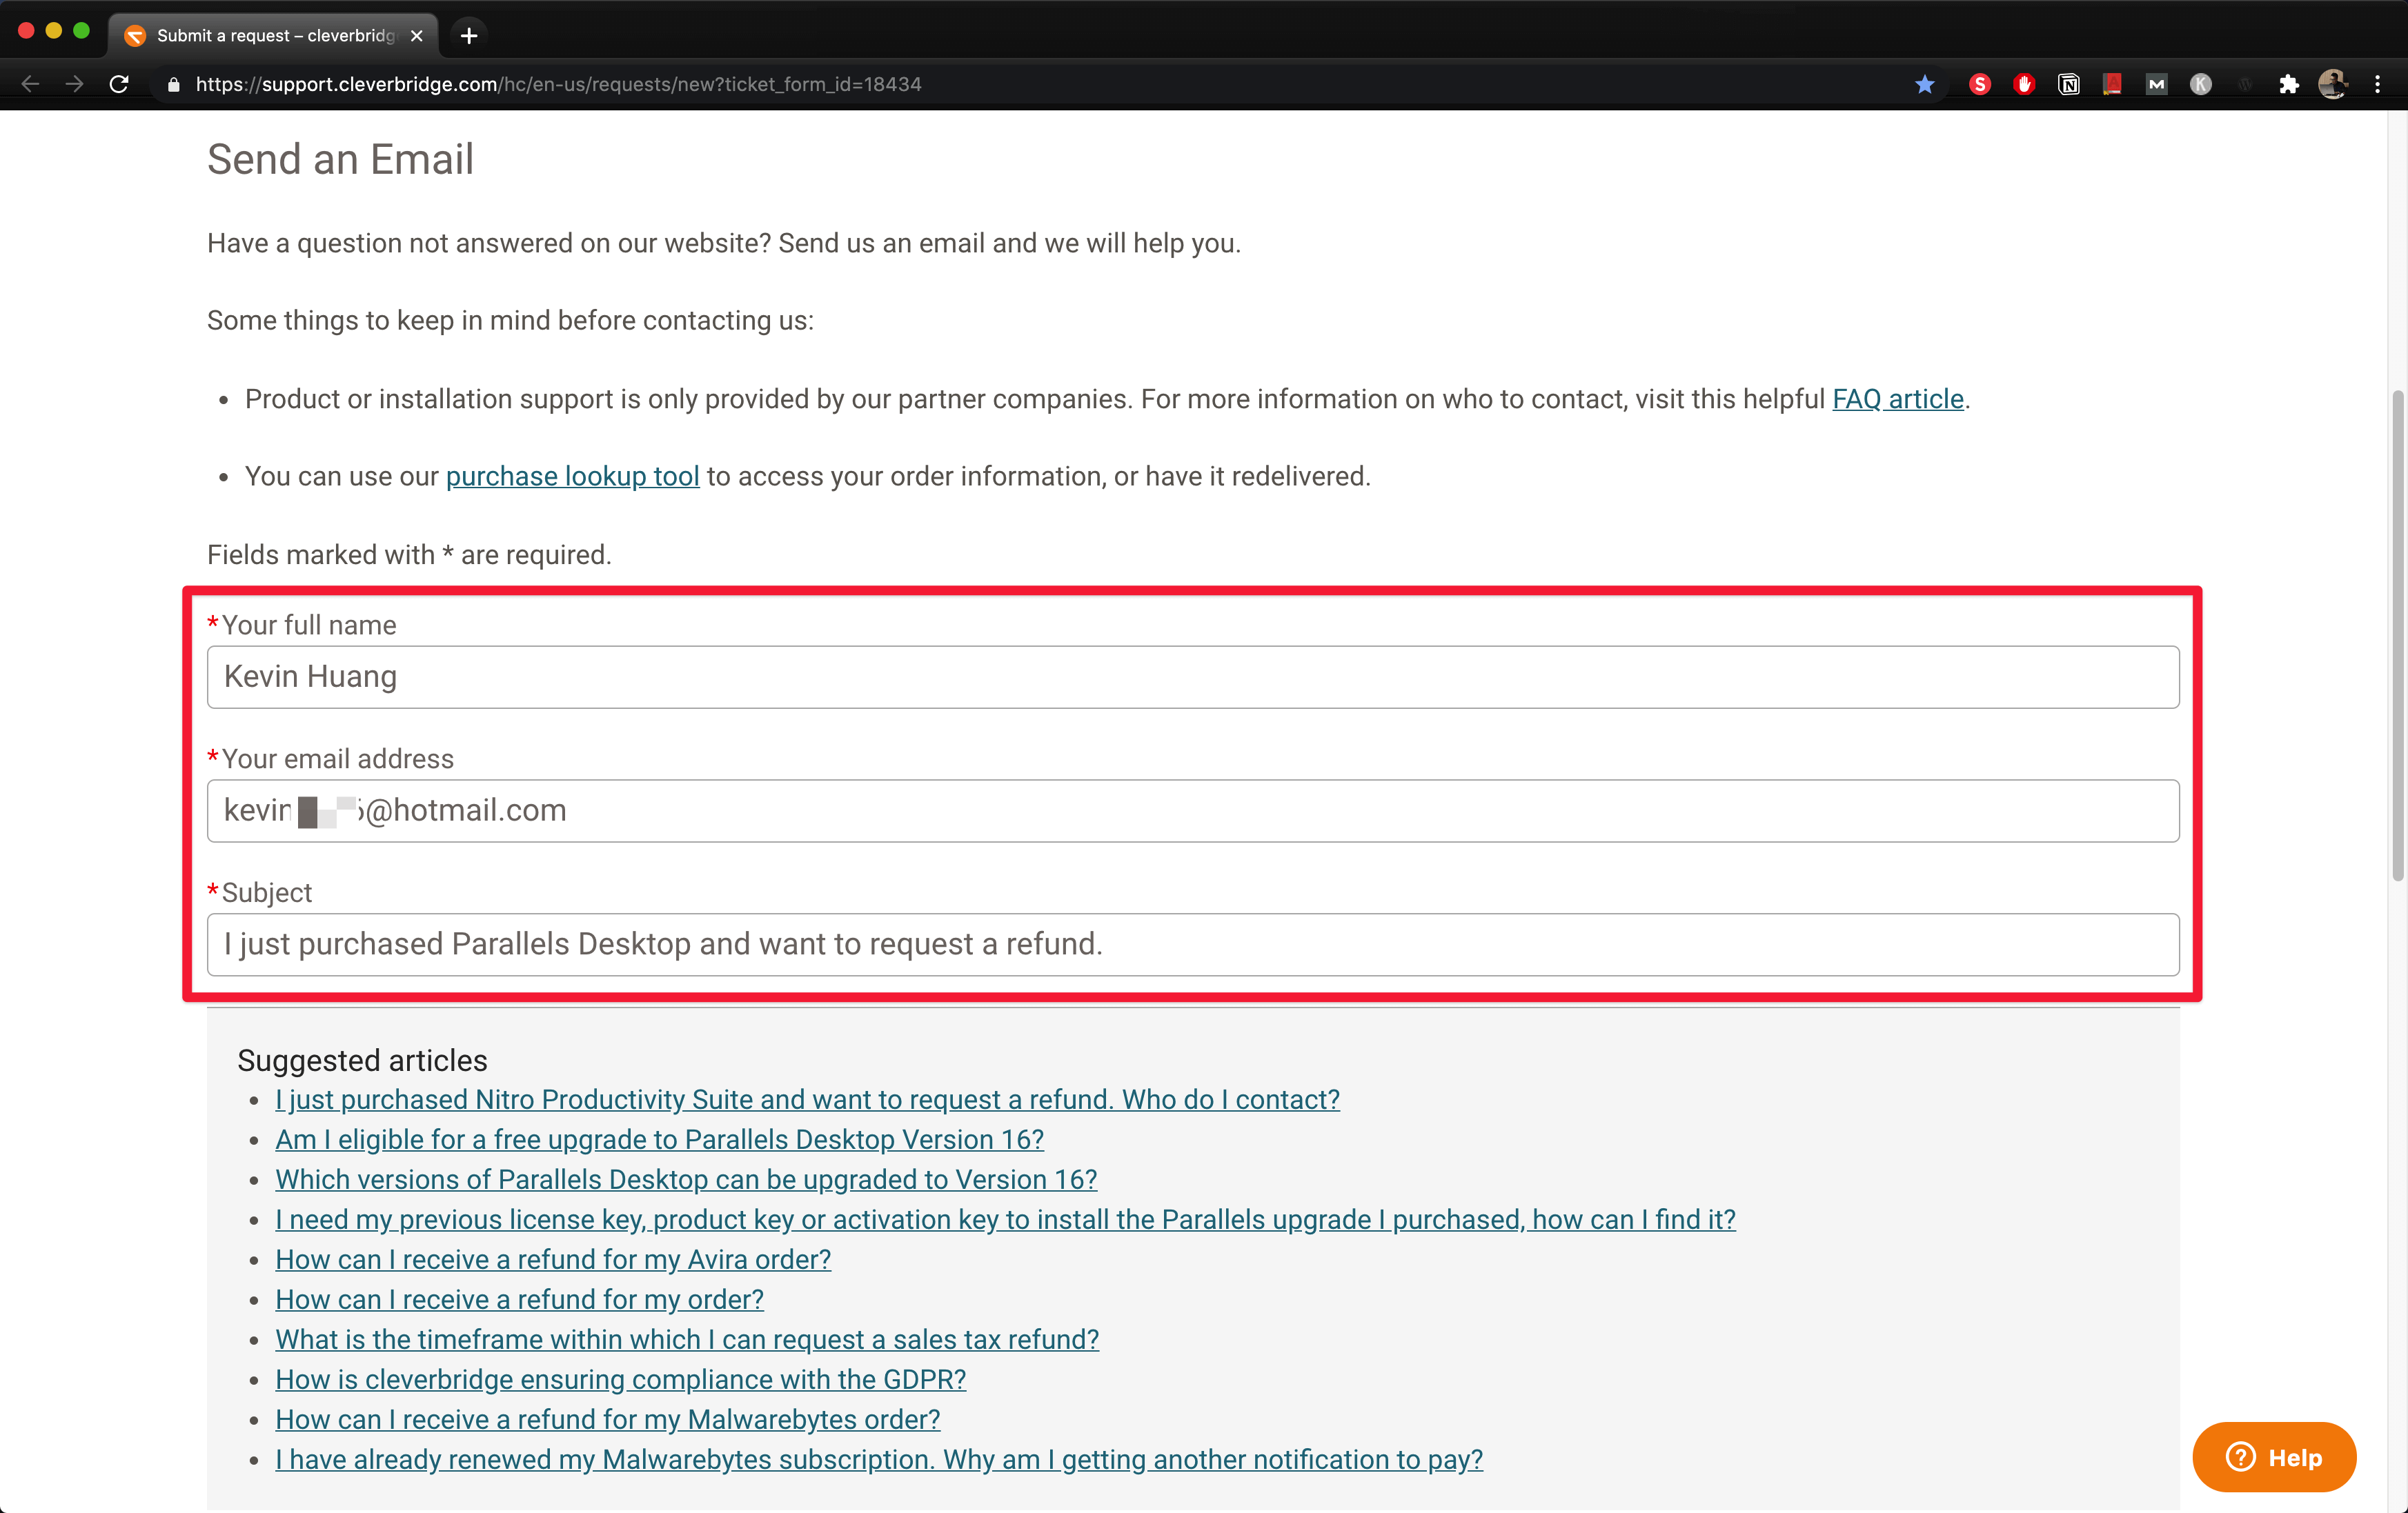Open the Chrome three-dot menu
2408x1513 pixels.
click(2377, 85)
